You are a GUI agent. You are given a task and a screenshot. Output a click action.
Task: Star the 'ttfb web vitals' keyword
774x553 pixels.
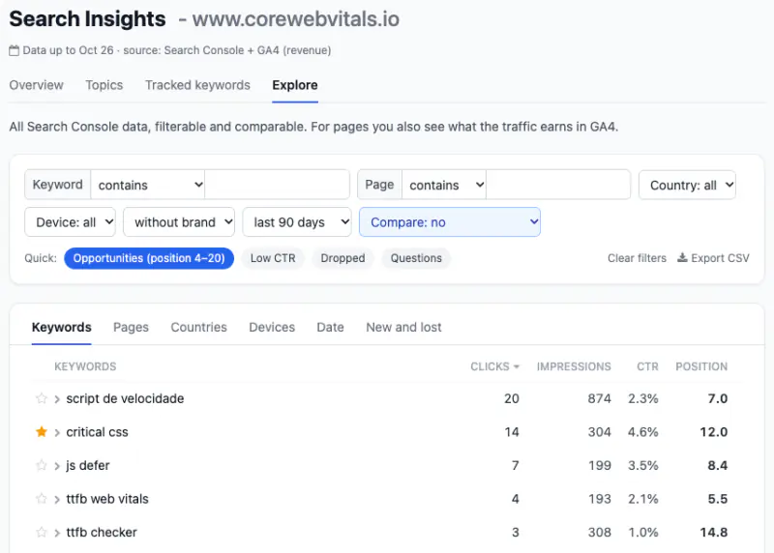(42, 499)
